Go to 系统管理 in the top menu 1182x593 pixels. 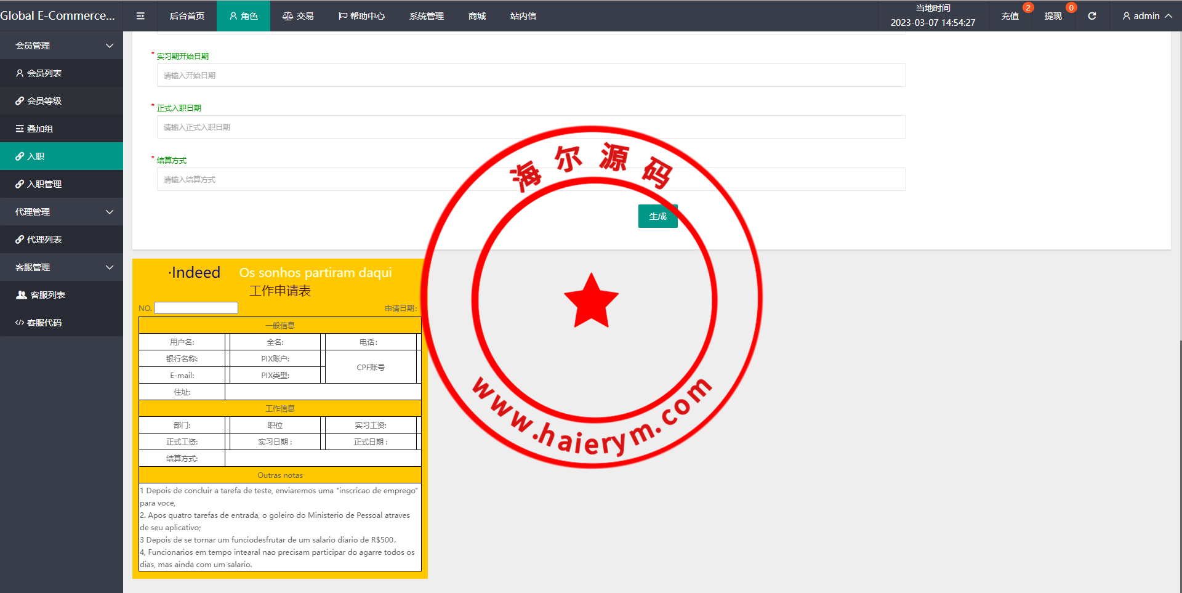(x=427, y=16)
